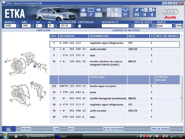
Task: Click the Referencia column header
Action: pyautogui.click(x=73, y=36)
